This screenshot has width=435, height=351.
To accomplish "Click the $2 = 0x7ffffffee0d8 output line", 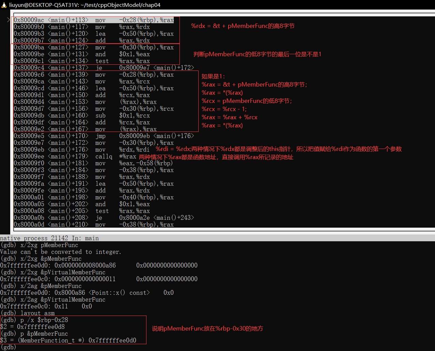I will (32, 327).
